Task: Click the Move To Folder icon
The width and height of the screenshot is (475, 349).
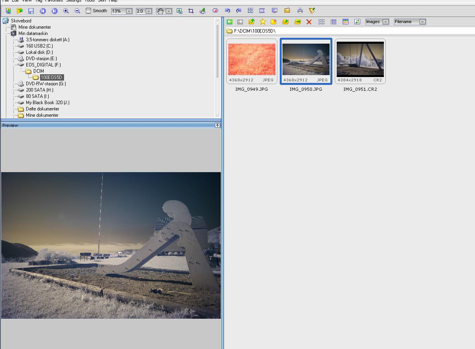Action: 298,22
